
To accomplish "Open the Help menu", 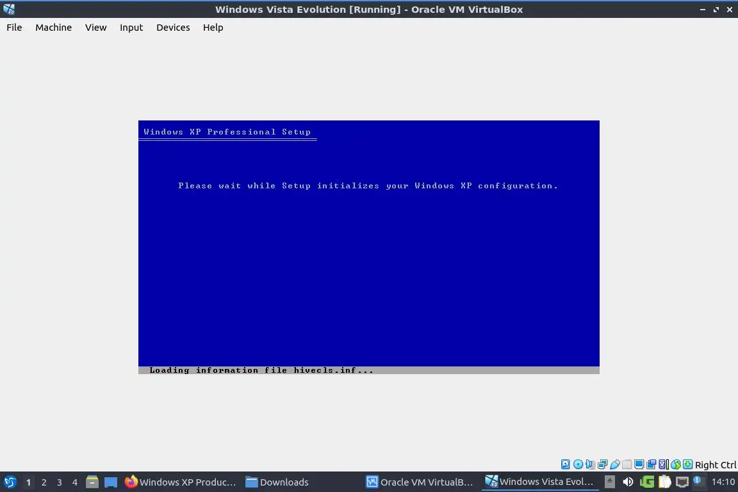I will (213, 28).
